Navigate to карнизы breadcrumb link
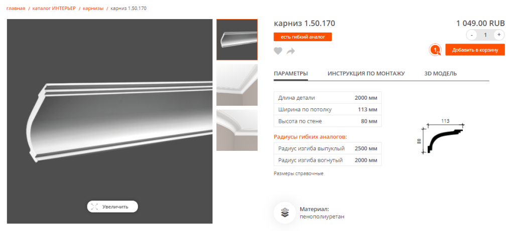 [93, 8]
